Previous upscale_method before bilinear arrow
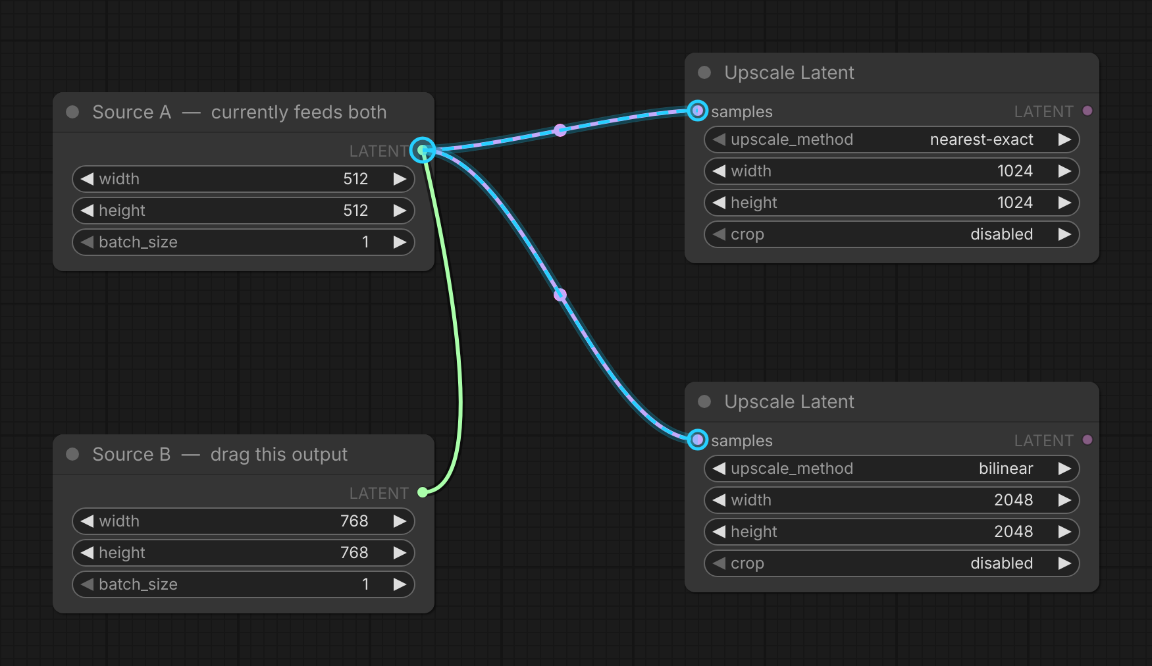 719,469
